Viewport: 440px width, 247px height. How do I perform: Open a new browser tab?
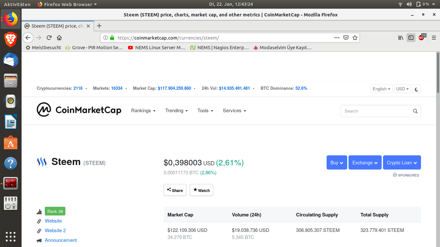(99, 26)
